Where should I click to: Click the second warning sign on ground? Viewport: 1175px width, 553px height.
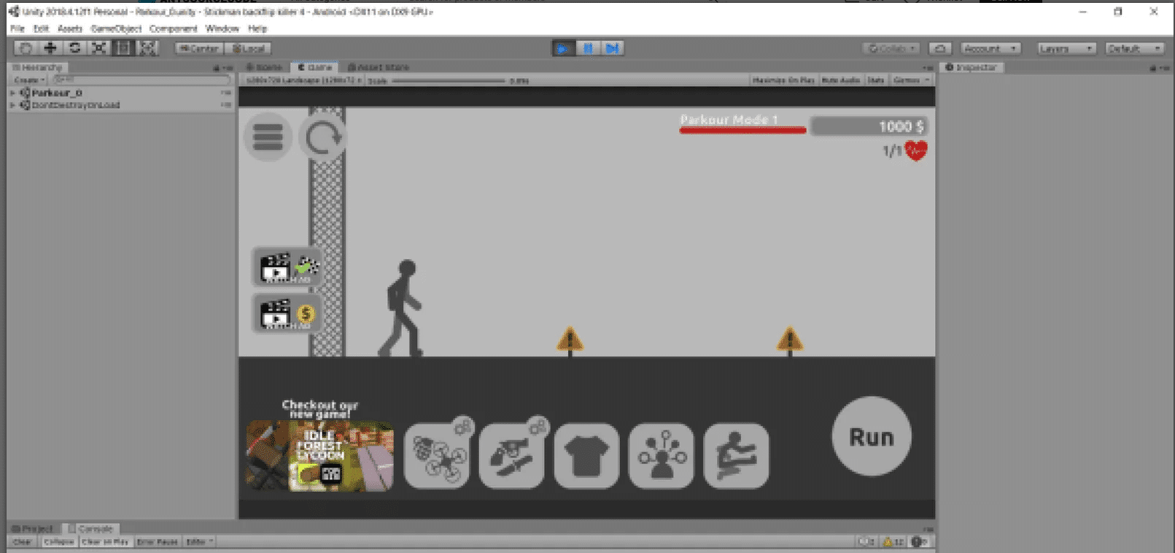point(790,341)
